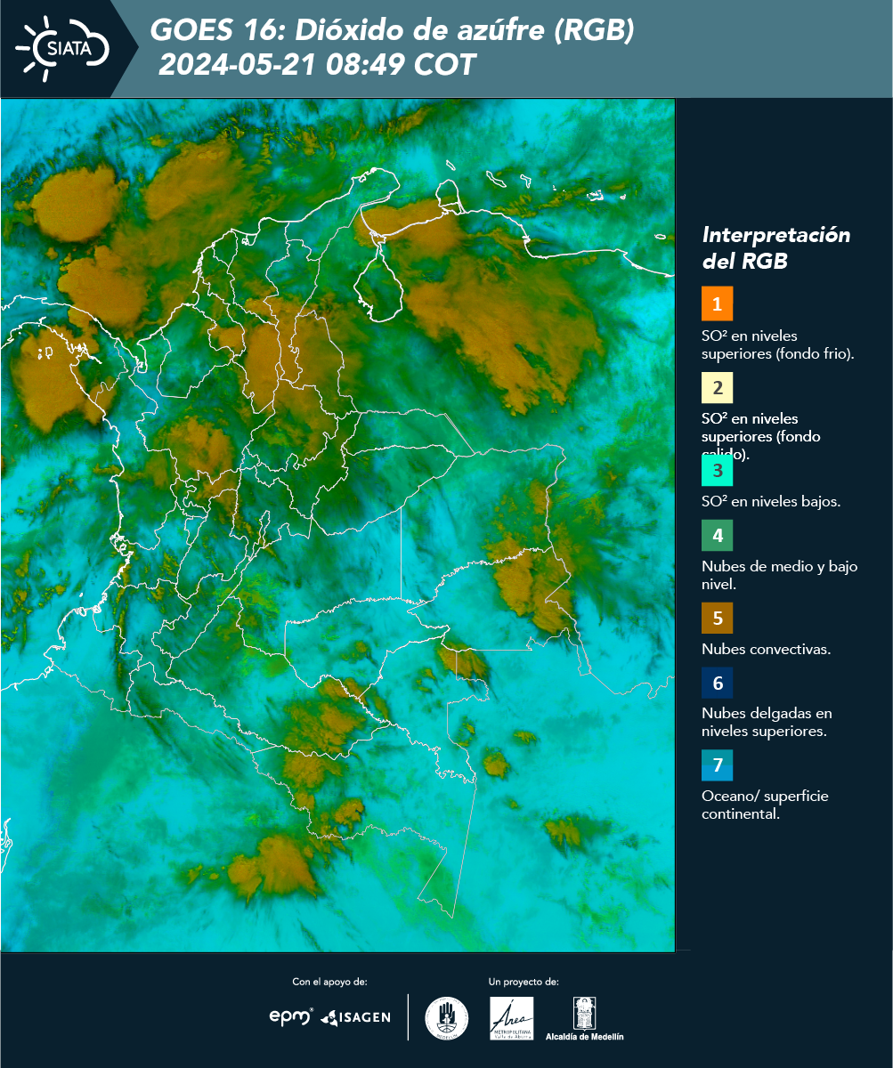893x1068 pixels.
Task: Click the label 'Nubes convectivas.'
Action: [766, 649]
